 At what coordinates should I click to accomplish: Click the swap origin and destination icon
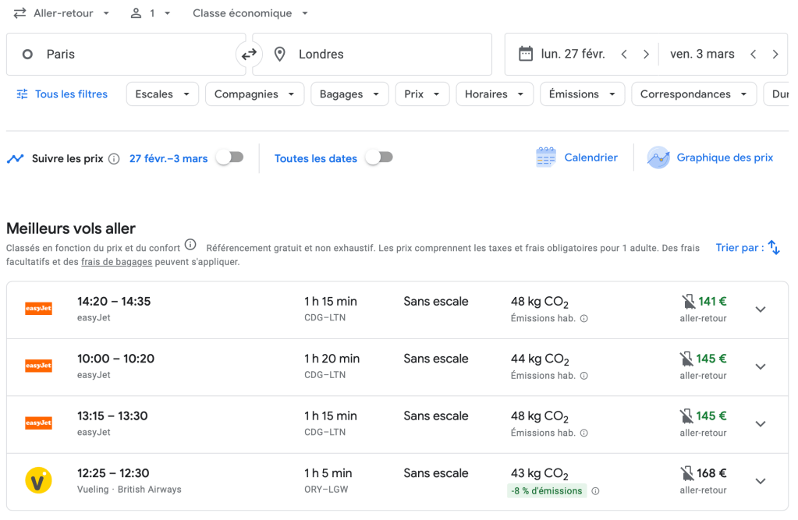249,55
